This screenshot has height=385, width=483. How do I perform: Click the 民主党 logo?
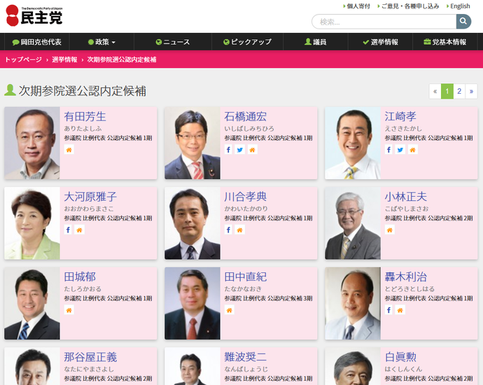point(34,15)
